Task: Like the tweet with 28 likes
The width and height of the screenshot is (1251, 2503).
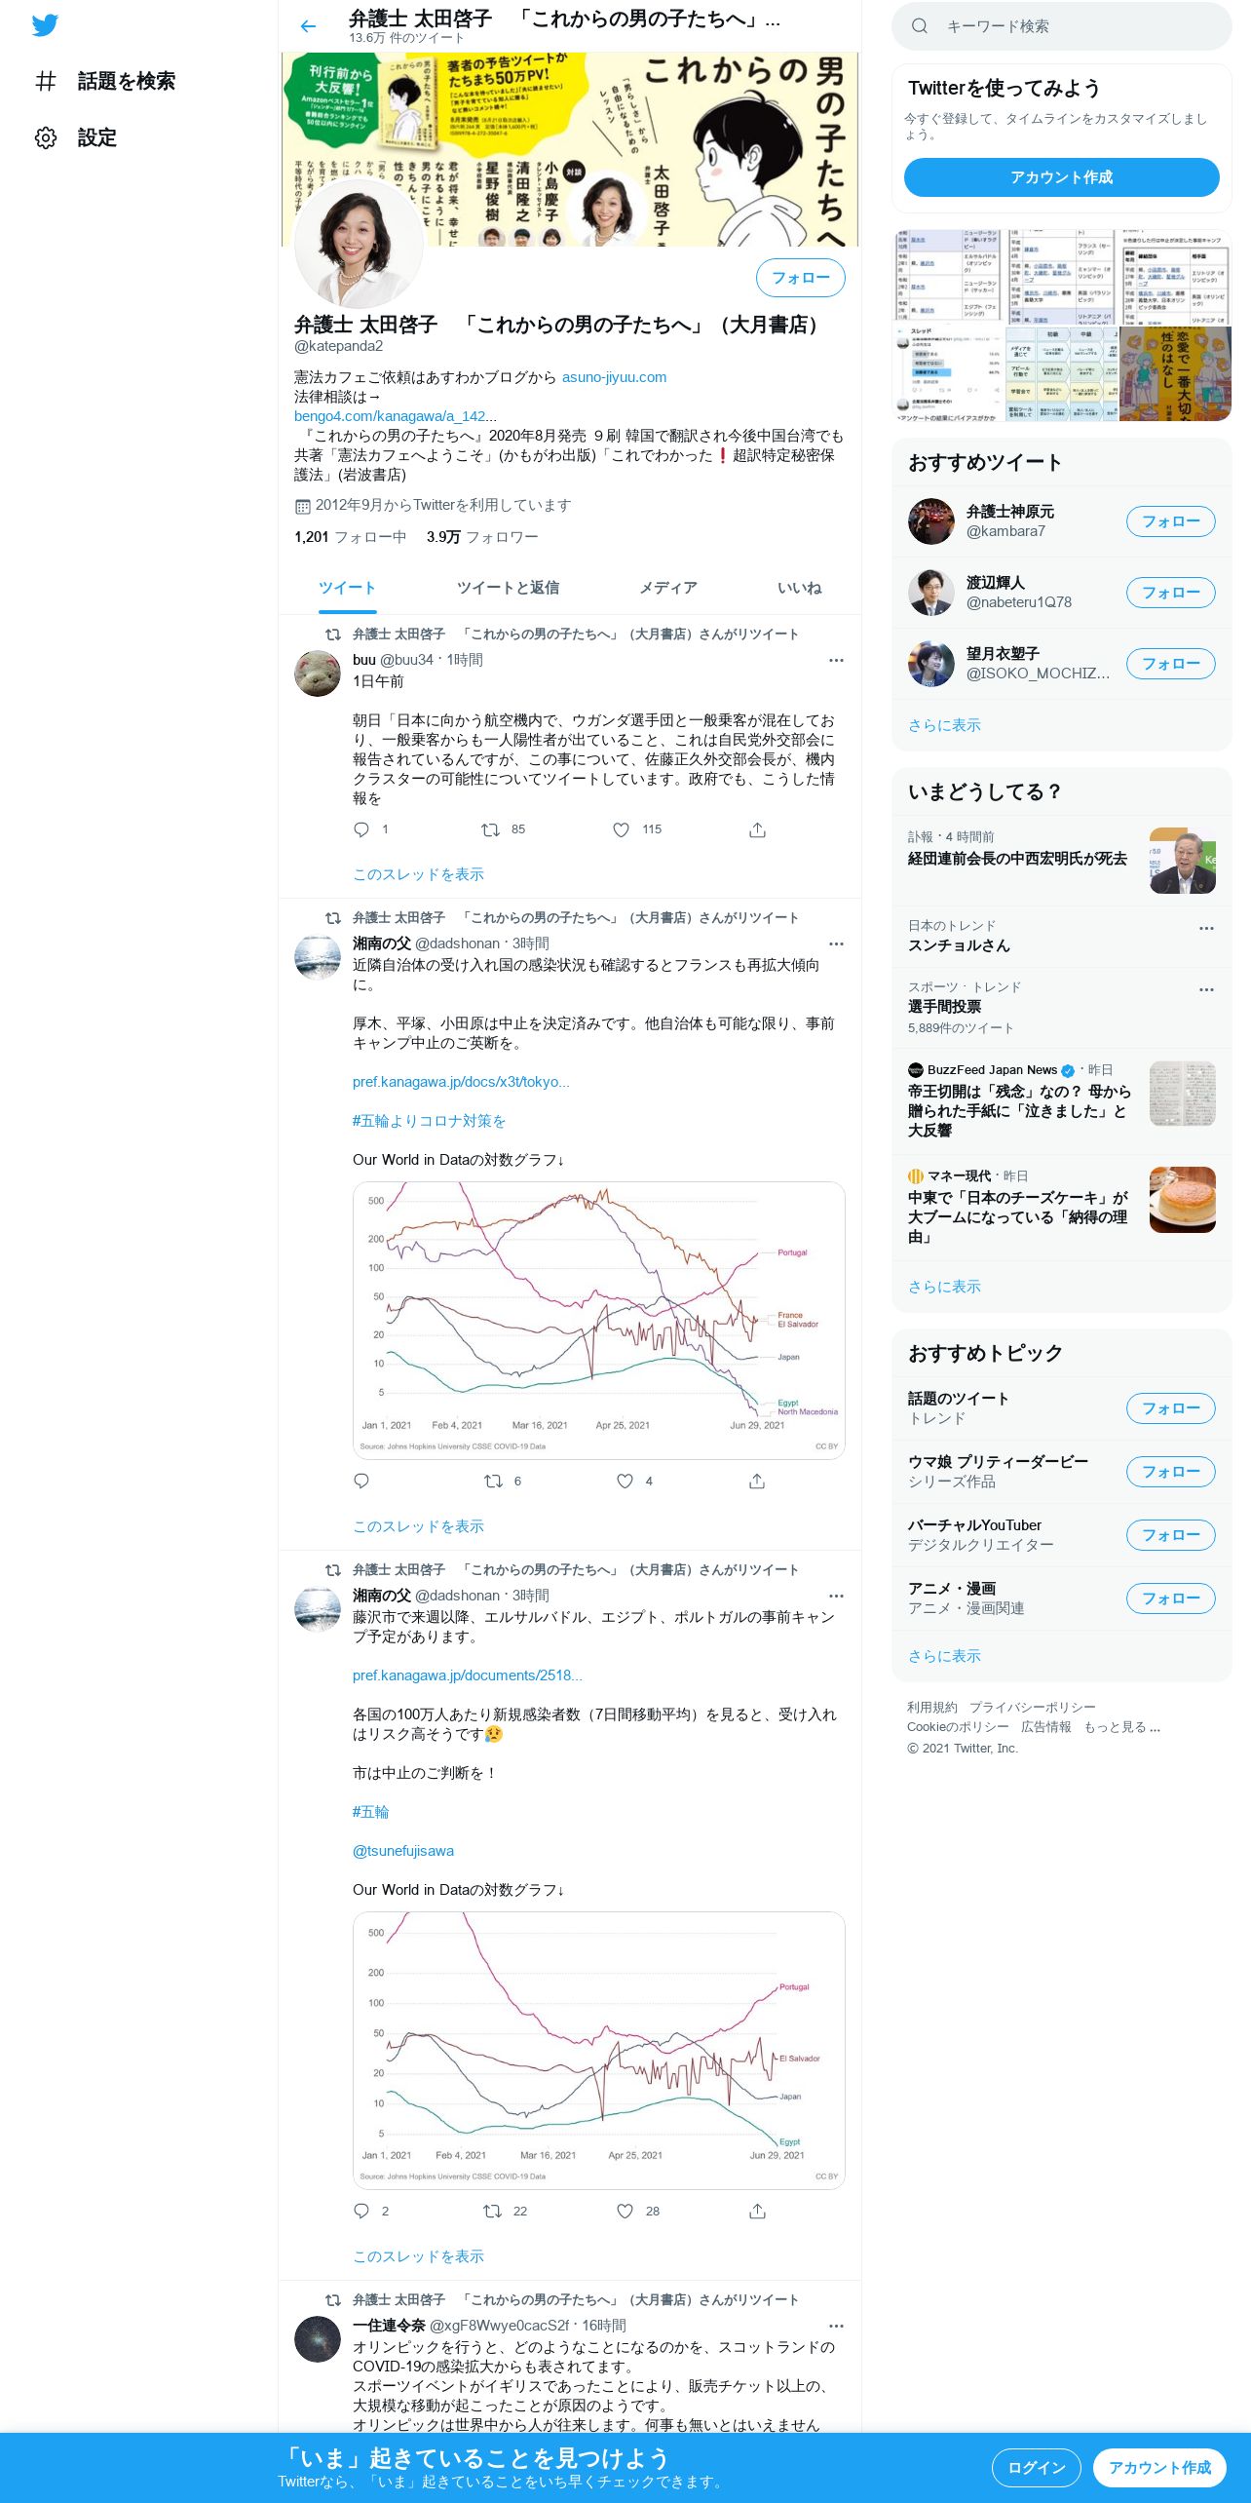Action: (x=625, y=2211)
